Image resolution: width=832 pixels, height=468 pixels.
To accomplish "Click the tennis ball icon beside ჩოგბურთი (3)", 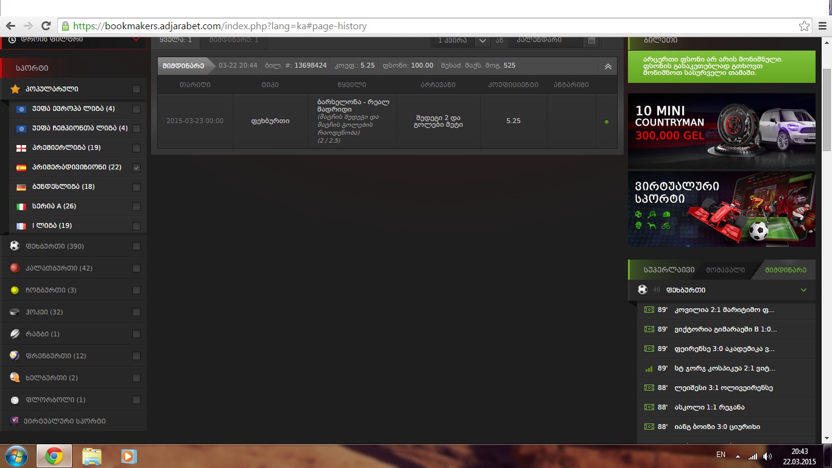I will pyautogui.click(x=15, y=290).
